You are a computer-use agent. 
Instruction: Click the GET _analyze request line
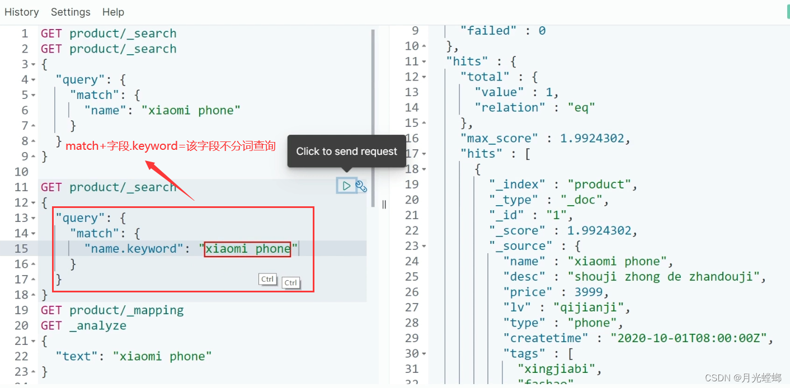pos(83,325)
